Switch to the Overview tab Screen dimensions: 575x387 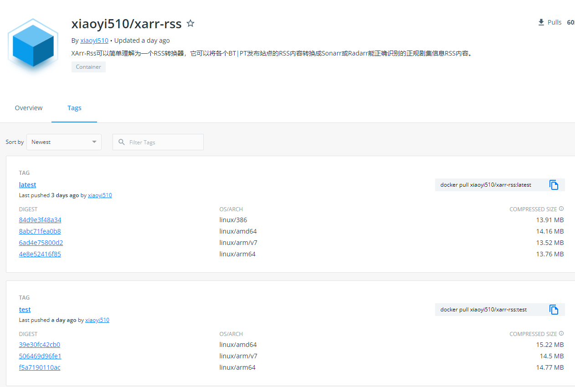(x=28, y=108)
